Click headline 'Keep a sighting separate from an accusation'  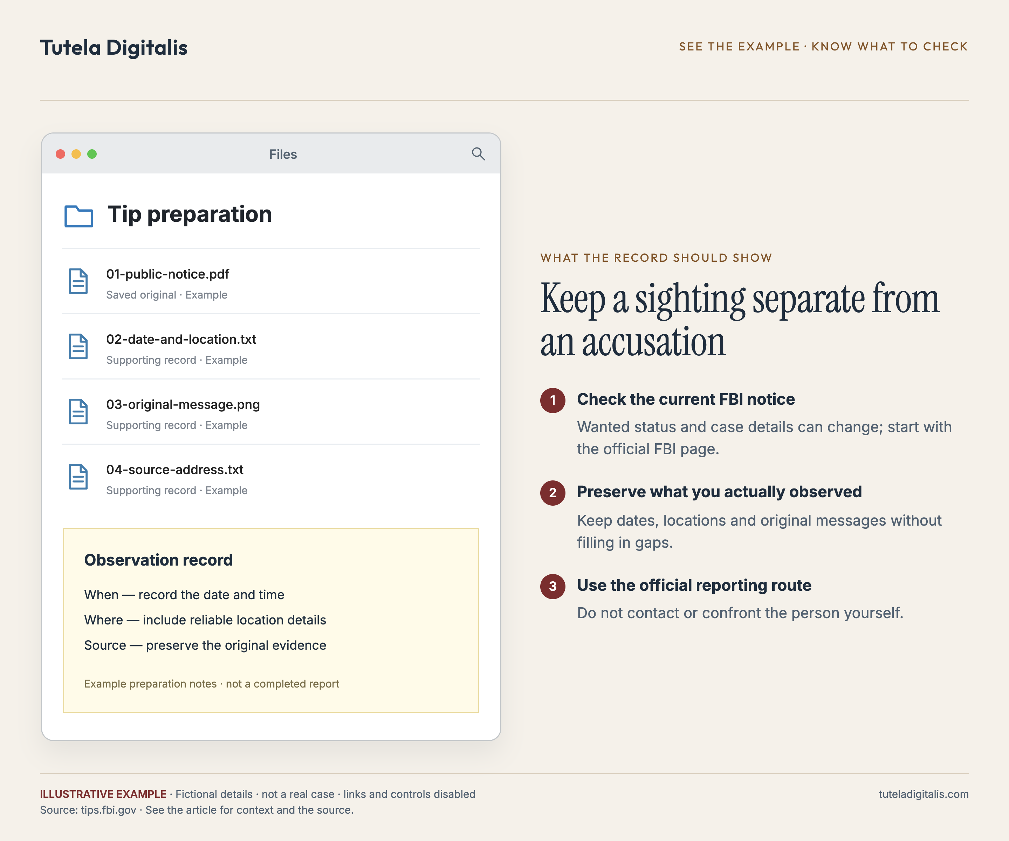740,320
